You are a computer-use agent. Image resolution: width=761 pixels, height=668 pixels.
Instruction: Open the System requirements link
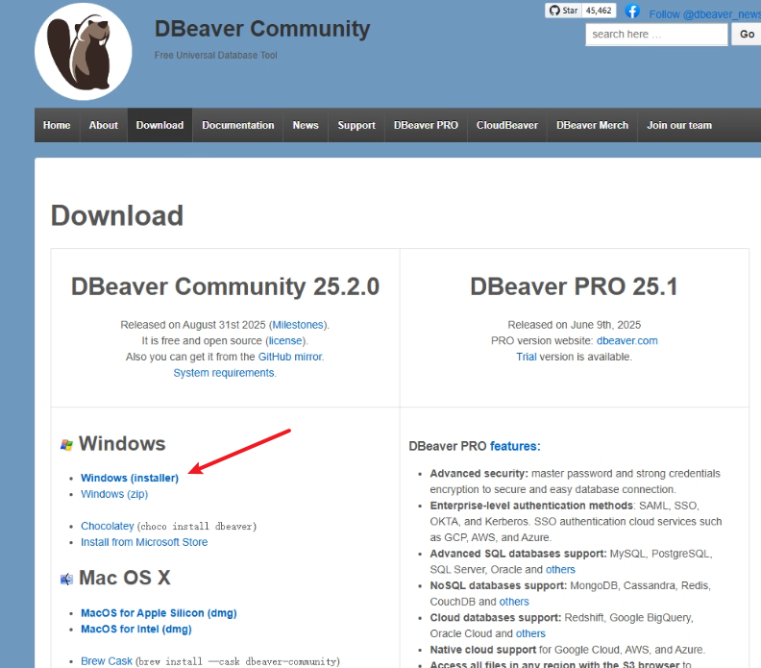(x=224, y=373)
